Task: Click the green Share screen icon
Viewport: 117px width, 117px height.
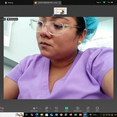Action: point(66,108)
